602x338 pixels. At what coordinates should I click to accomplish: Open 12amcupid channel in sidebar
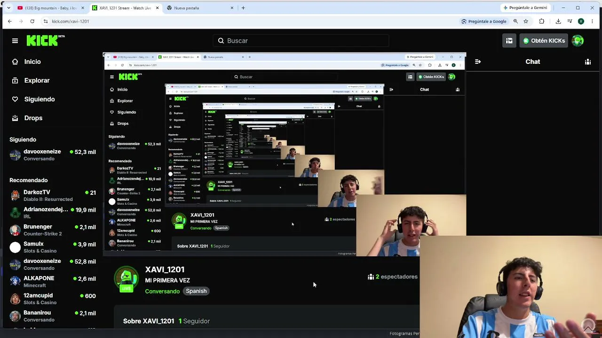coord(53,299)
